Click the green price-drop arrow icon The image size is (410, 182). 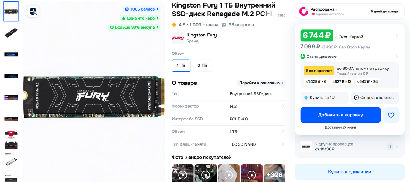point(302,56)
